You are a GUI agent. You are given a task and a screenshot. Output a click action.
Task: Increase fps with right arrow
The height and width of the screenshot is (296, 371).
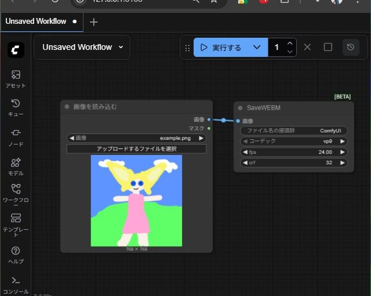(x=343, y=152)
